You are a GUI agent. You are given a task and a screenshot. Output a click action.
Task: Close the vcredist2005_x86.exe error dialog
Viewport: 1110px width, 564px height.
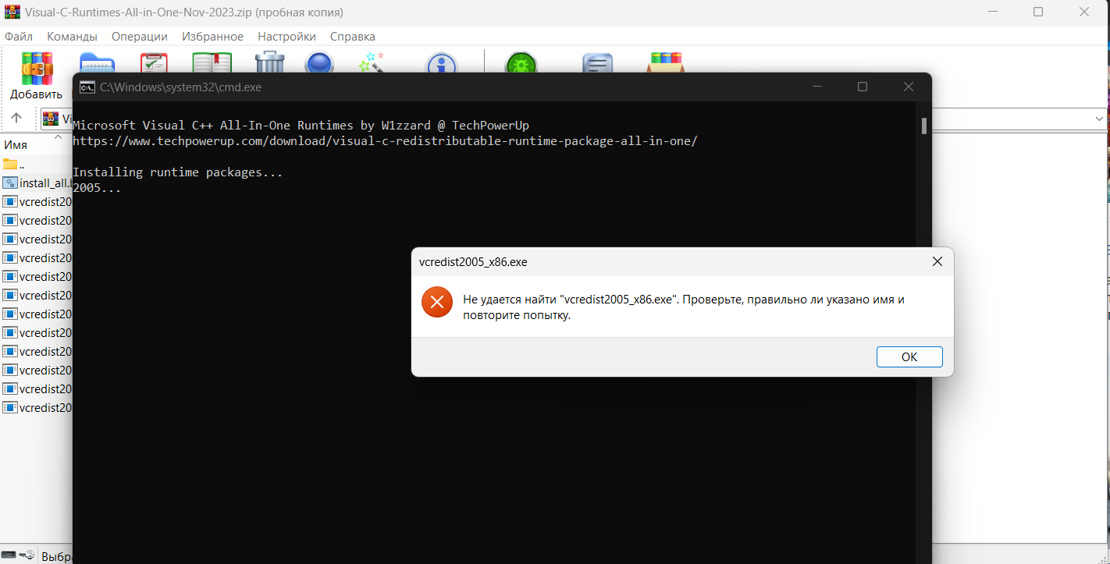point(937,262)
